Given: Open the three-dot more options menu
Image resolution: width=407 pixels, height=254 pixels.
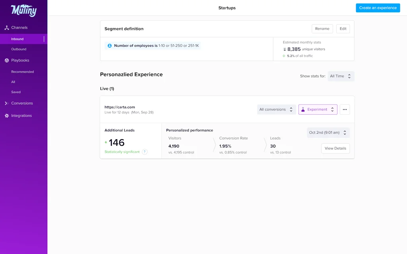Looking at the screenshot, I should click(345, 110).
